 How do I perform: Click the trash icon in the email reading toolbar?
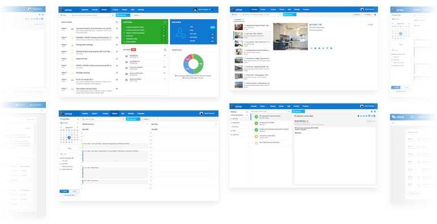coord(358,116)
